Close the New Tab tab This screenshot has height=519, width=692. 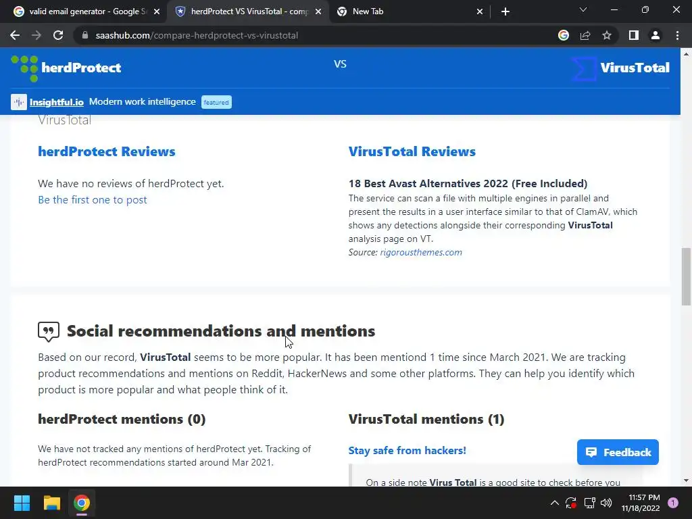coord(480,11)
